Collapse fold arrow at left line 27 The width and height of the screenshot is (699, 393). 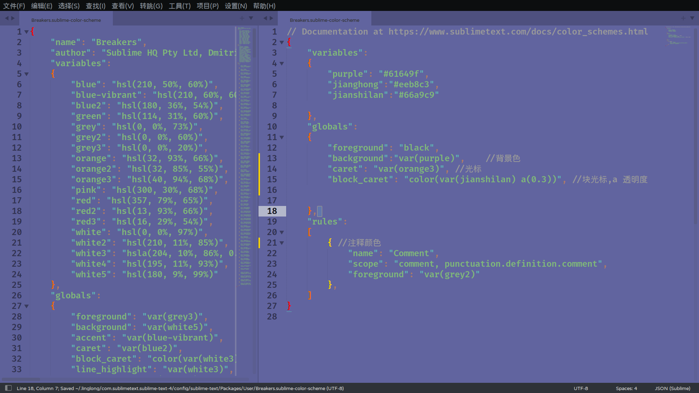tap(27, 306)
